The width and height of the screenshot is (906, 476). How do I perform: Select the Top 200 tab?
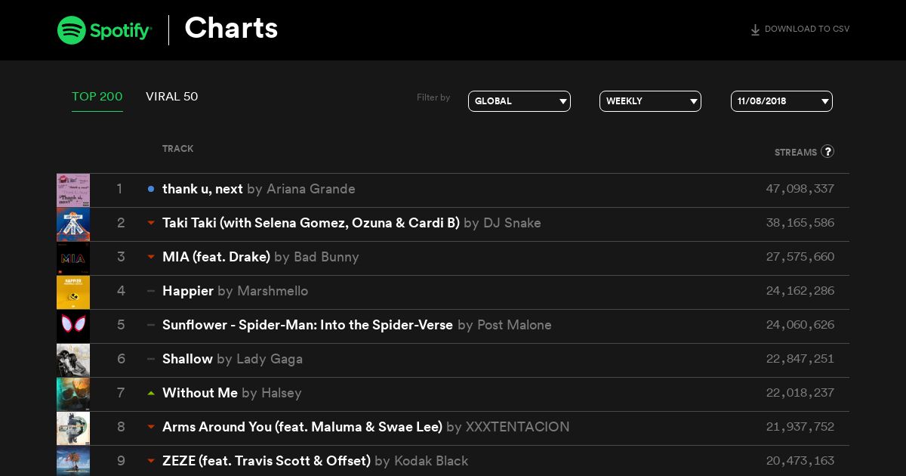coord(97,97)
